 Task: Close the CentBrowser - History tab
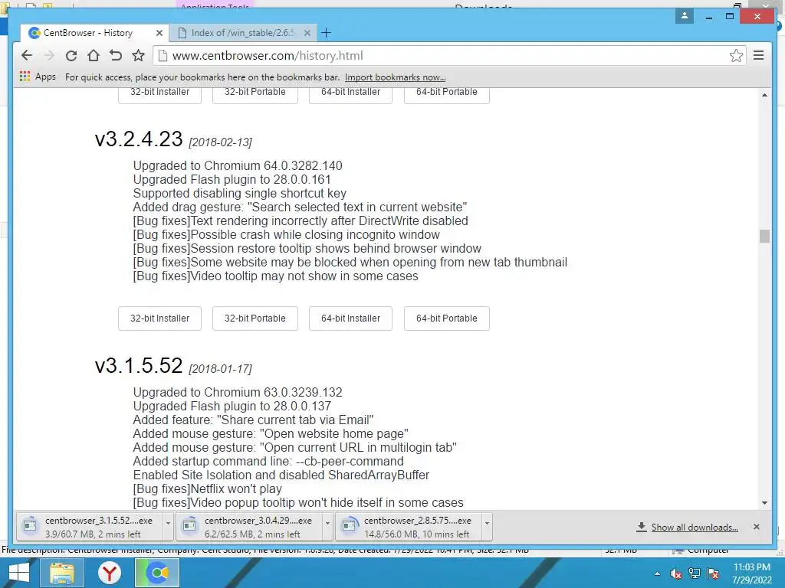tap(159, 33)
